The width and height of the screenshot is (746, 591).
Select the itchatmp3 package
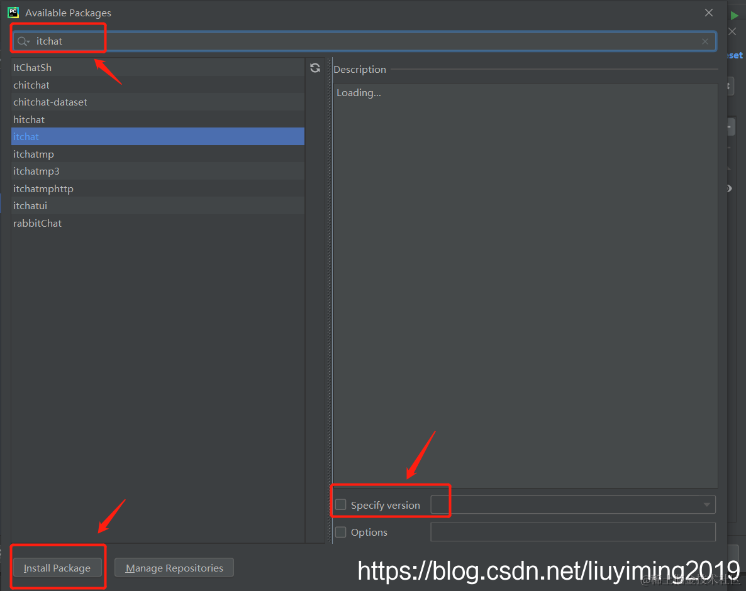click(x=158, y=171)
